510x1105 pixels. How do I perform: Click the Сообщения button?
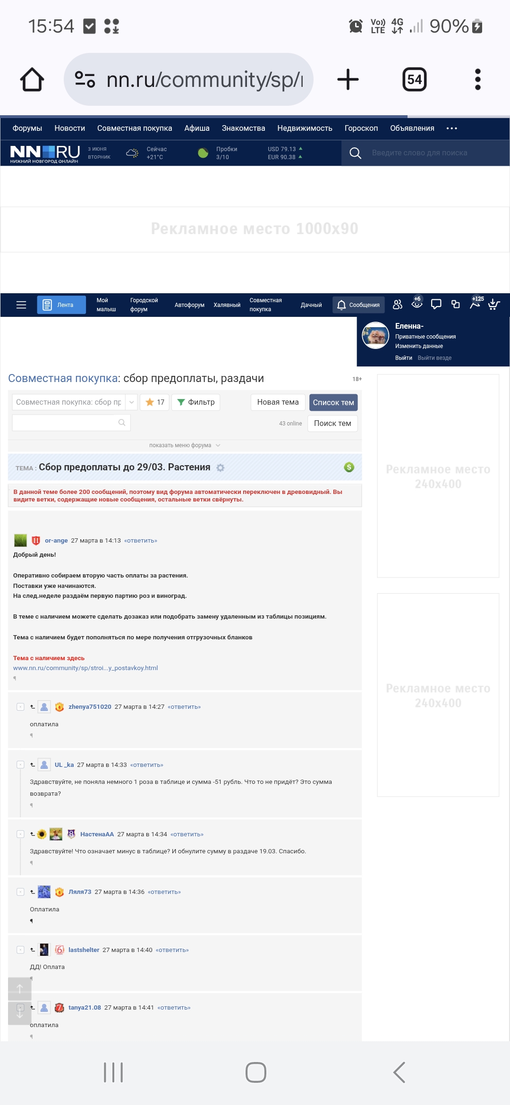(359, 305)
